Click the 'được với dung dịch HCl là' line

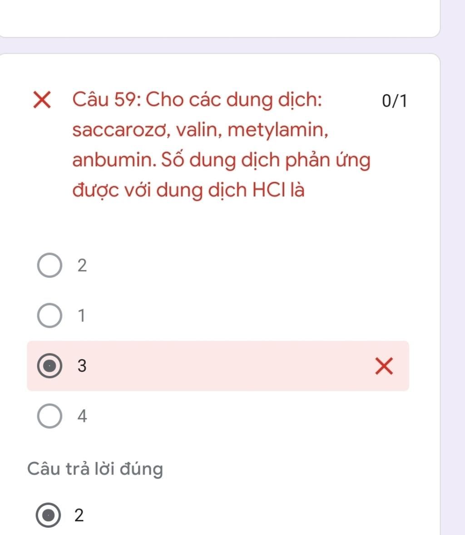188,190
